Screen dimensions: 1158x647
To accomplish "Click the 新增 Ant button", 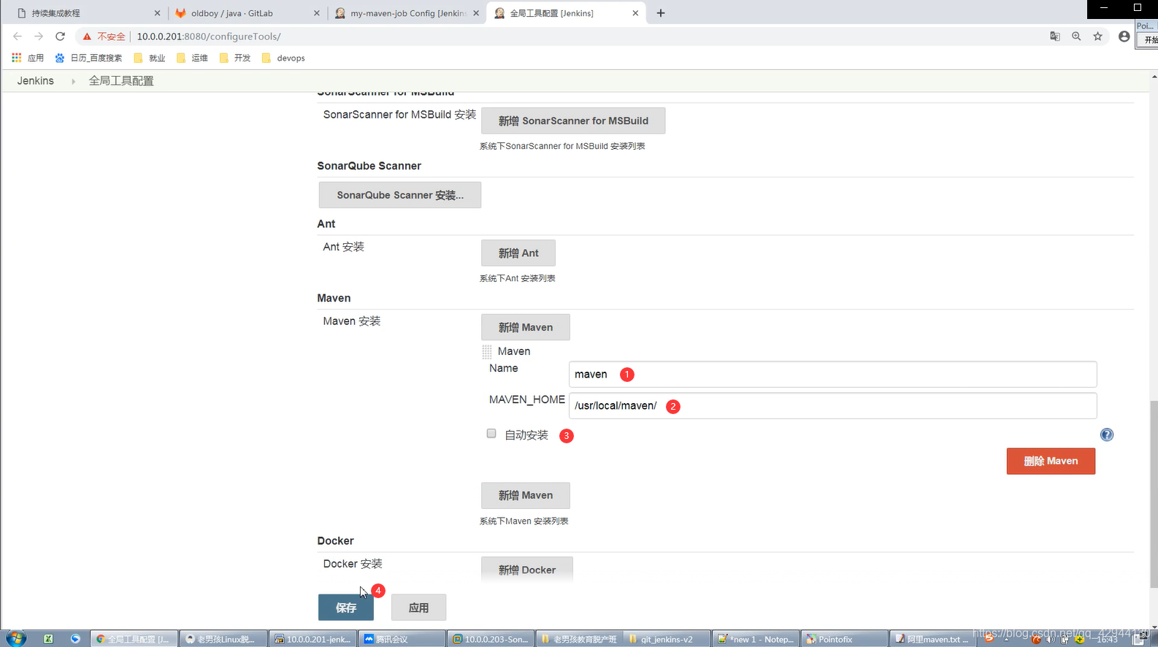I will tap(518, 253).
